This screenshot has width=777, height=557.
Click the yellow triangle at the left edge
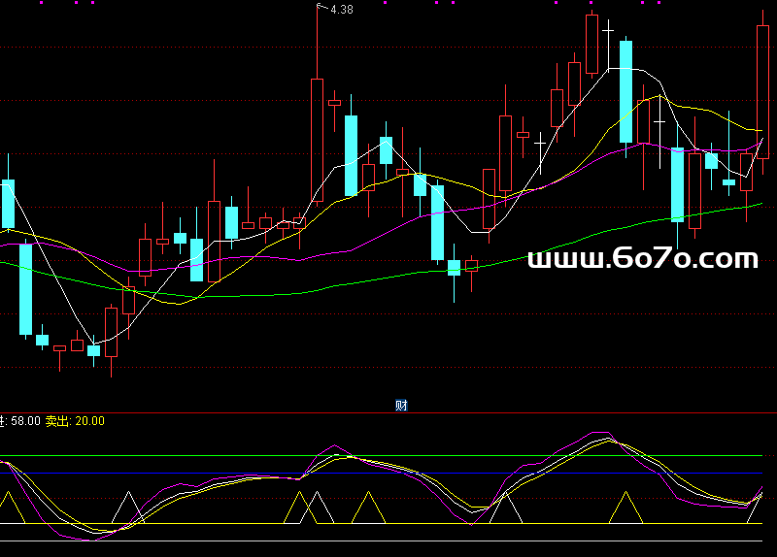coord(8,509)
